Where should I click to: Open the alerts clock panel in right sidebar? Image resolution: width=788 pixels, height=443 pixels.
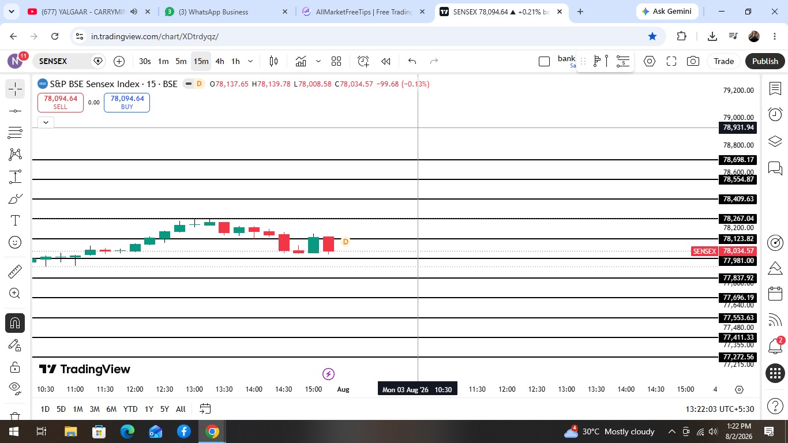click(x=775, y=114)
